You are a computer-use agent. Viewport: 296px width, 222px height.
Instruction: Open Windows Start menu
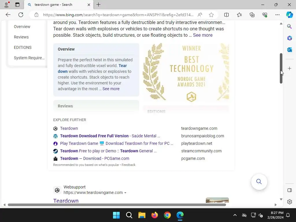pyautogui.click(x=116, y=215)
